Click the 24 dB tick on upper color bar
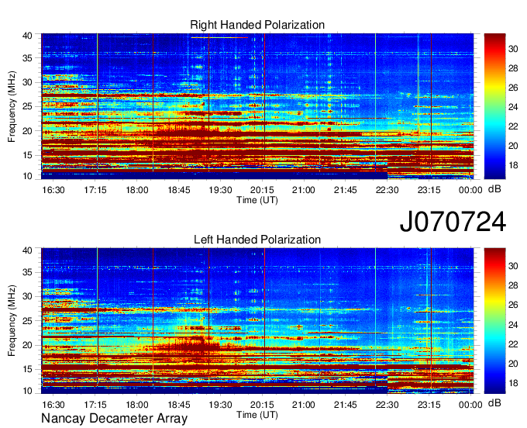Viewport: 527px width, 428px height. (513, 107)
